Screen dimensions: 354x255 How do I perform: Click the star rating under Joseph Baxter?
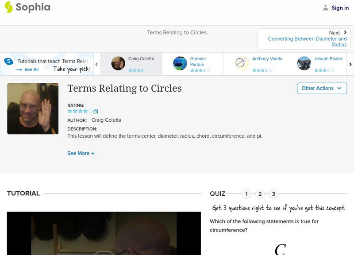click(324, 70)
